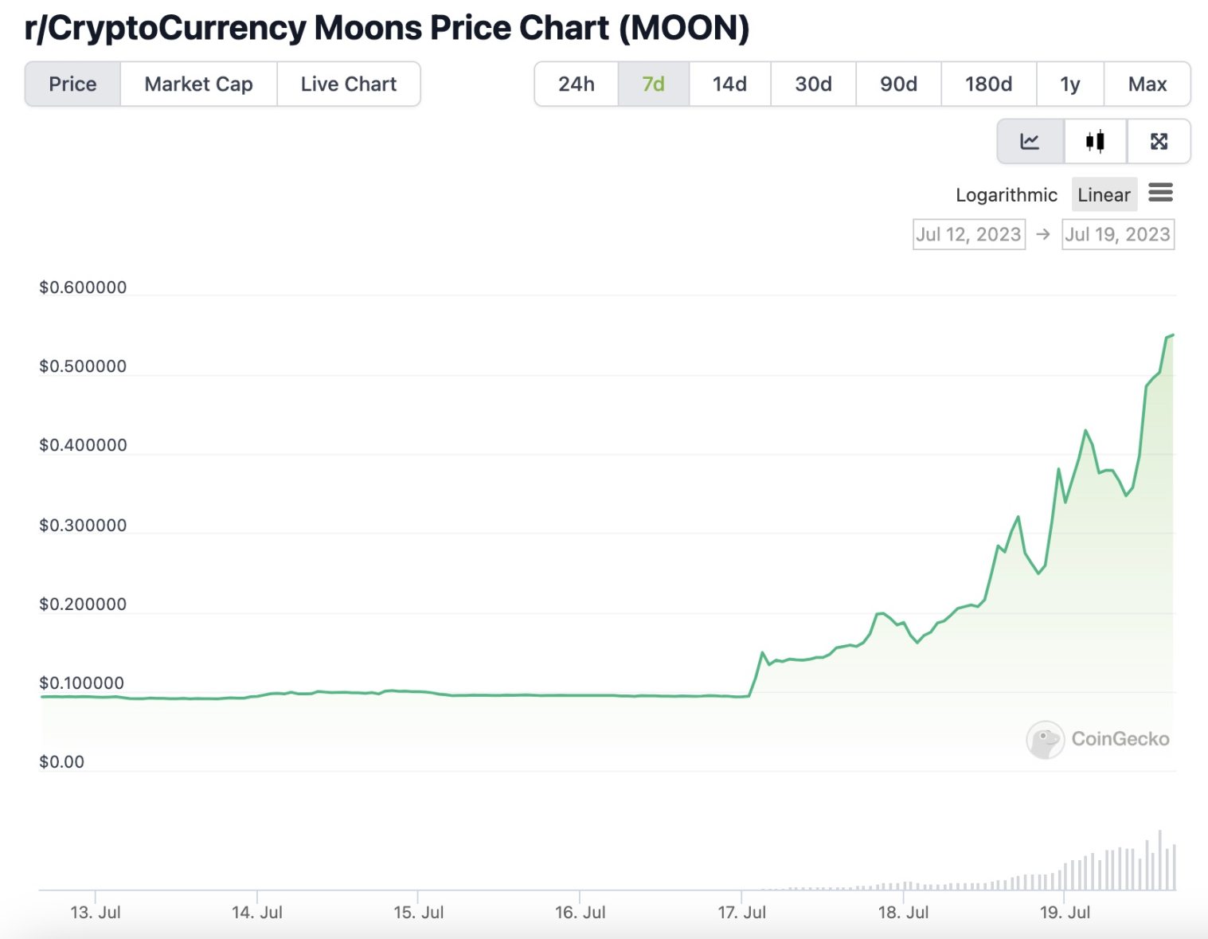Select Linear scale option
Screen dimensions: 1208x939
pyautogui.click(x=1104, y=195)
